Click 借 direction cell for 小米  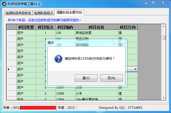(x=128, y=93)
